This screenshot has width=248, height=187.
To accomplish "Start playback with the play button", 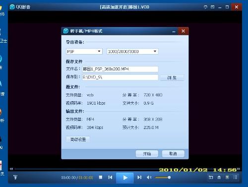I will click(x=125, y=178).
